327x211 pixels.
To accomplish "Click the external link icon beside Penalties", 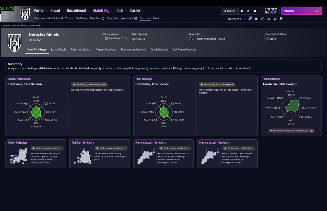I will [x=103, y=18].
